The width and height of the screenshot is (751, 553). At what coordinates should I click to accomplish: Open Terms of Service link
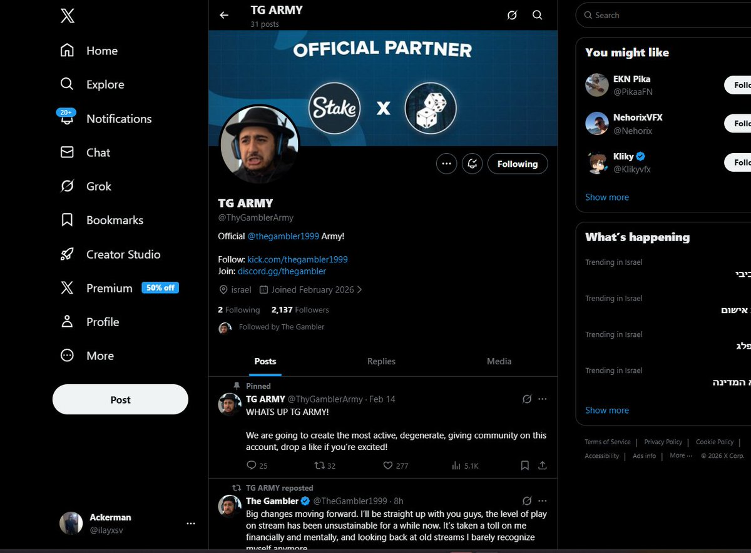607,442
